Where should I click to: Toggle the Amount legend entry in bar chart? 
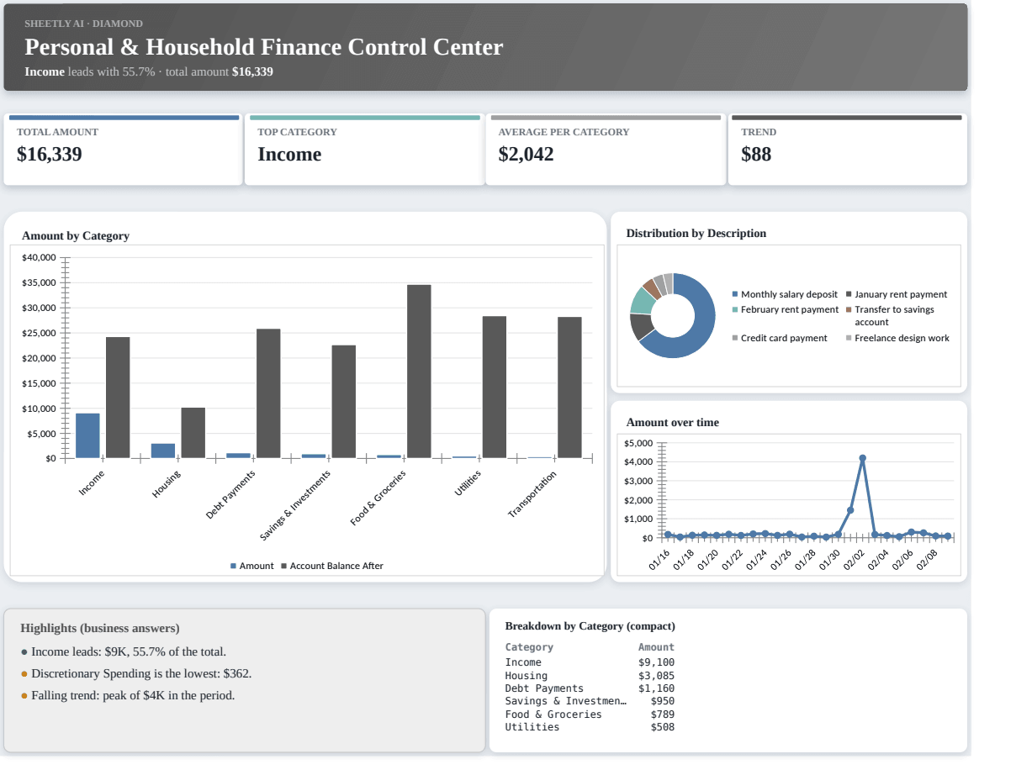251,566
